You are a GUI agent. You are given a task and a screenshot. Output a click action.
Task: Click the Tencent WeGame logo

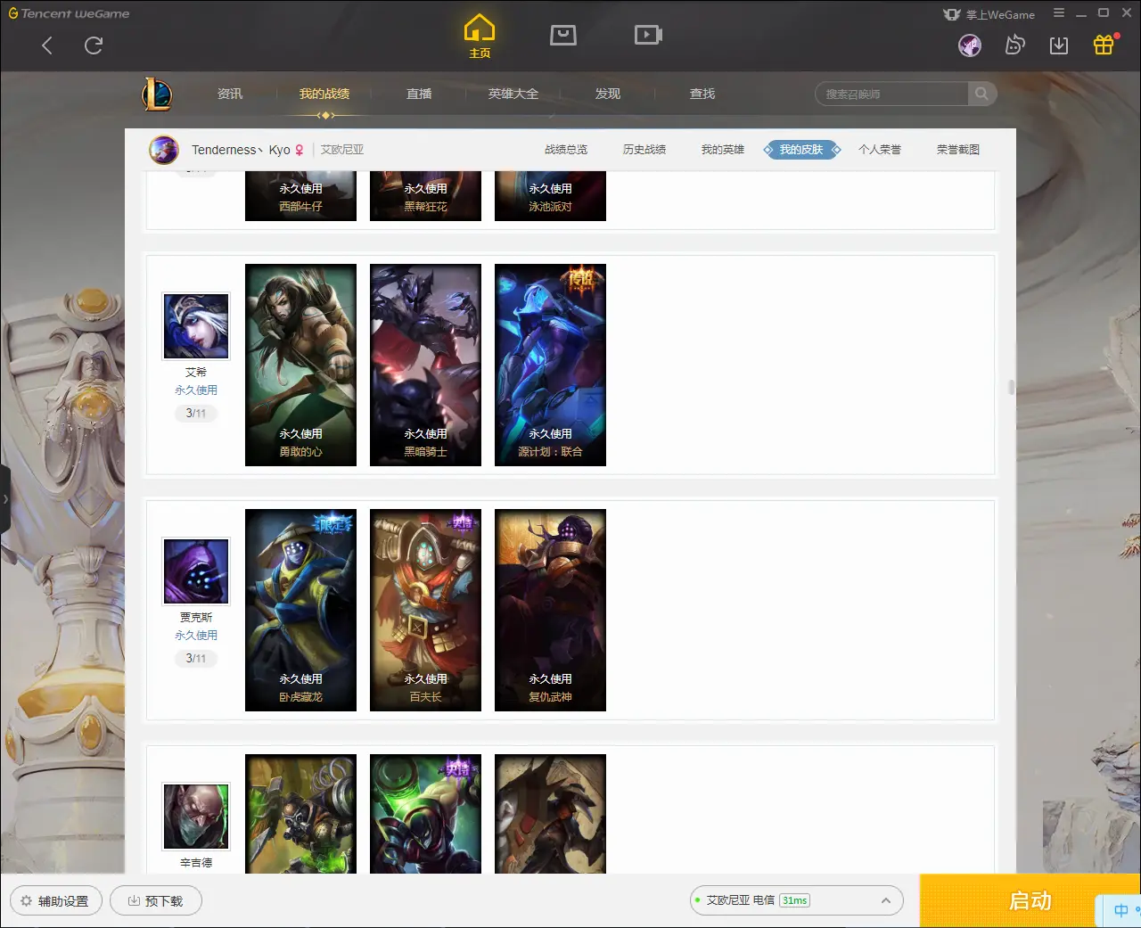(x=69, y=13)
